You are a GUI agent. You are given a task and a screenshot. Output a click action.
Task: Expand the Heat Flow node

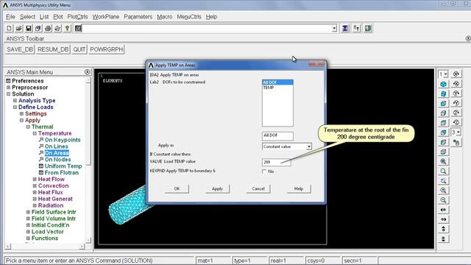pyautogui.click(x=35, y=180)
